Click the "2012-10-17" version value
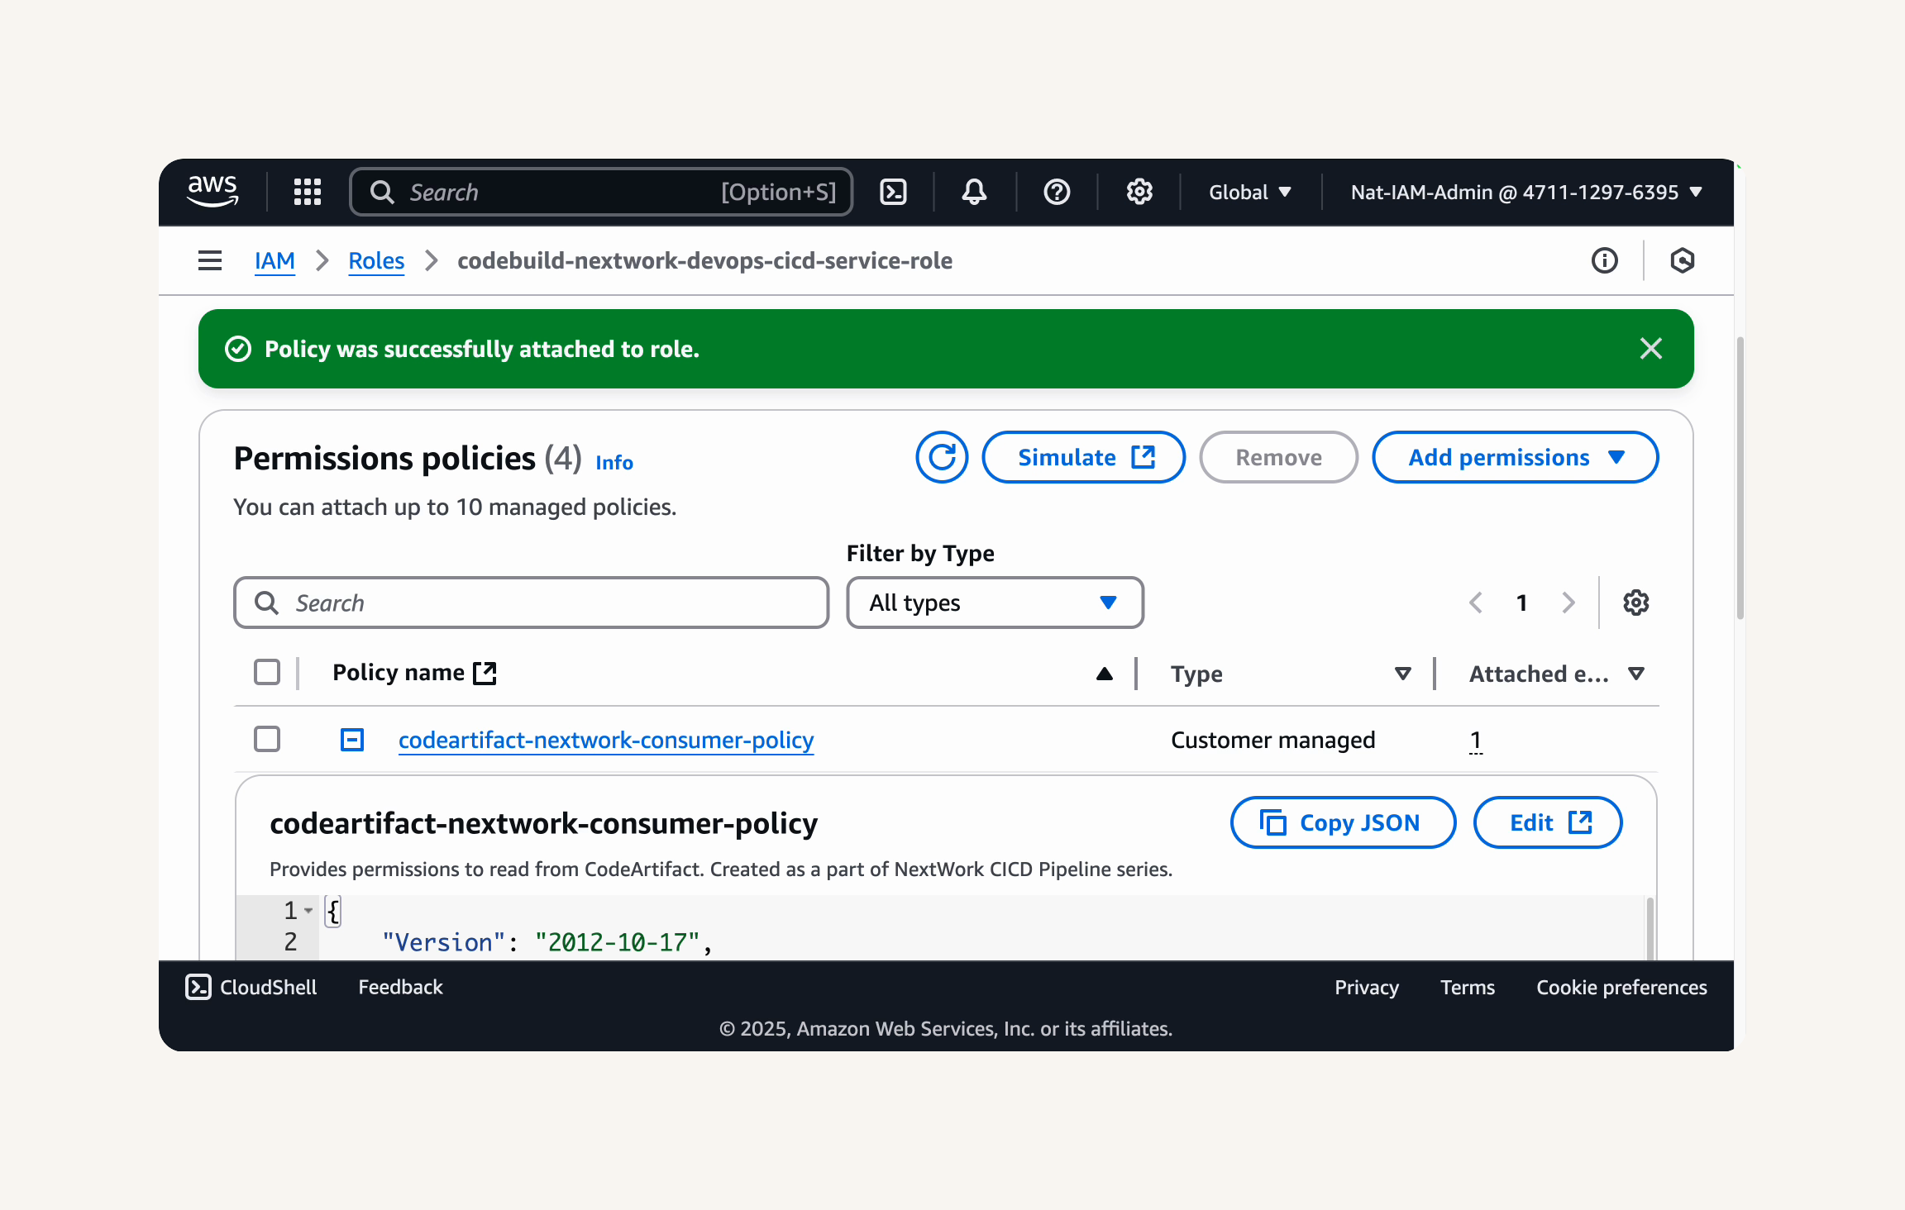The height and width of the screenshot is (1210, 1905). coord(618,942)
